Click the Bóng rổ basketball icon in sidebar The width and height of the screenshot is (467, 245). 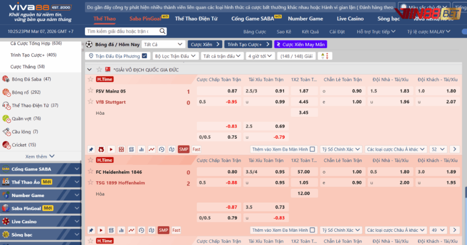(6, 92)
